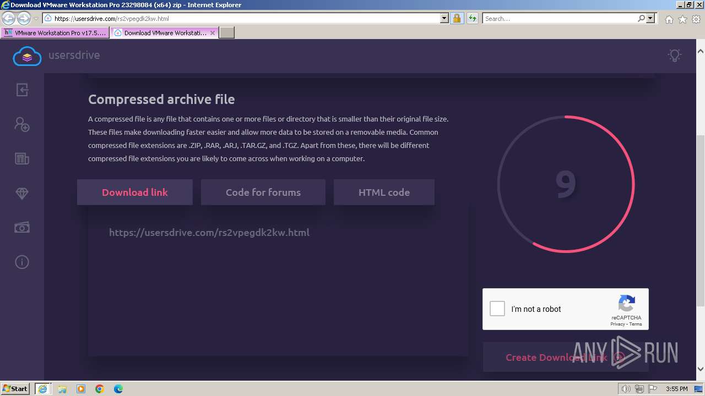
Task: Open Microsoft Edge from the taskbar
Action: click(118, 389)
